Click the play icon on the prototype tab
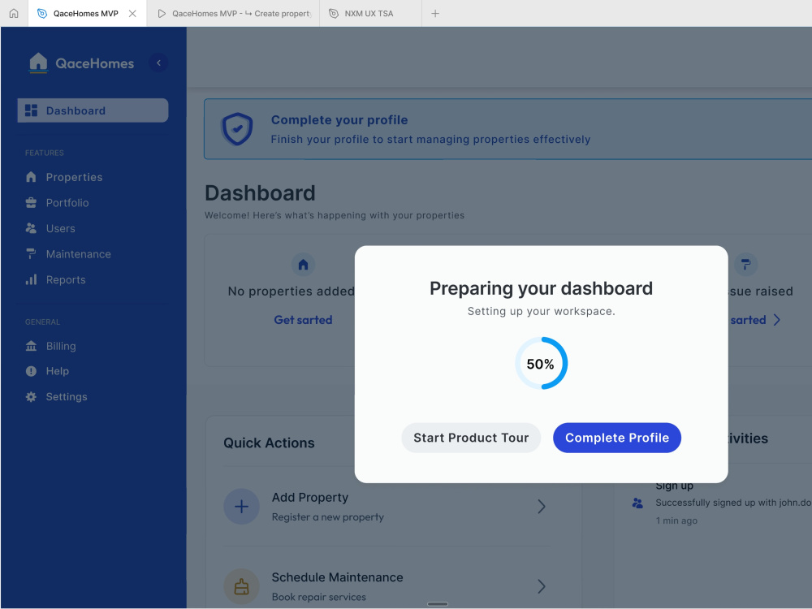812x609 pixels. 162,14
